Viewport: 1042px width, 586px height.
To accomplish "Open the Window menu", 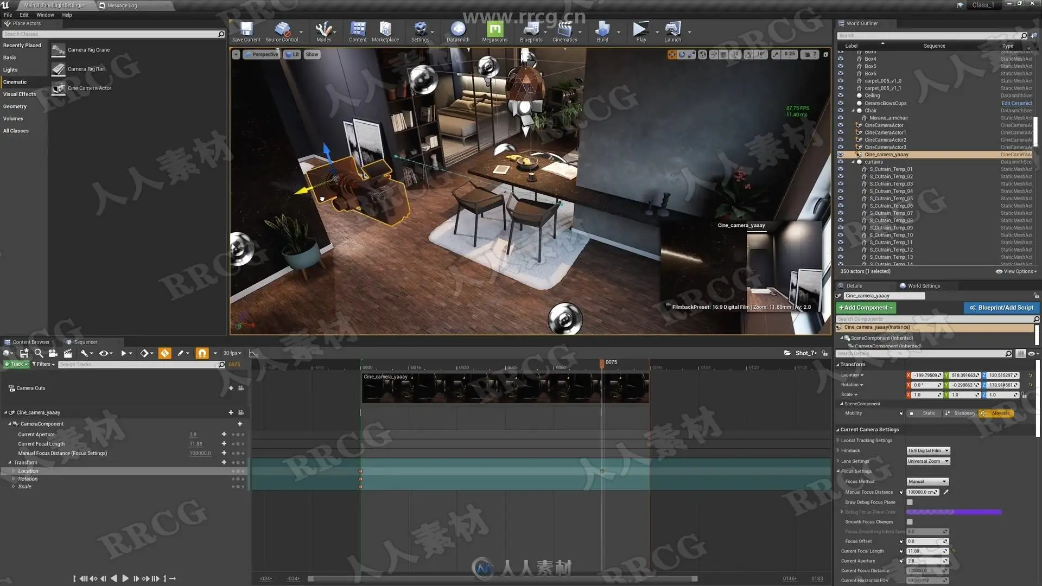I will (x=45, y=15).
